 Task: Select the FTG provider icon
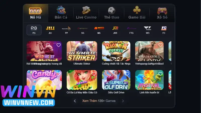coord(131,30)
